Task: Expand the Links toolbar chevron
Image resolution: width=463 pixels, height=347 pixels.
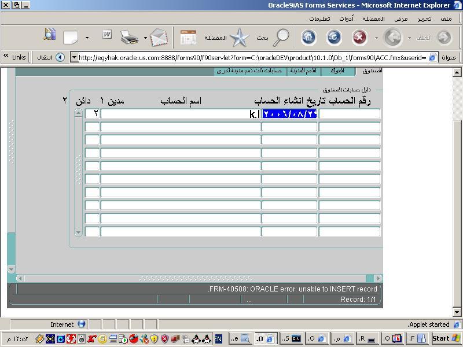Action: click(x=6, y=57)
